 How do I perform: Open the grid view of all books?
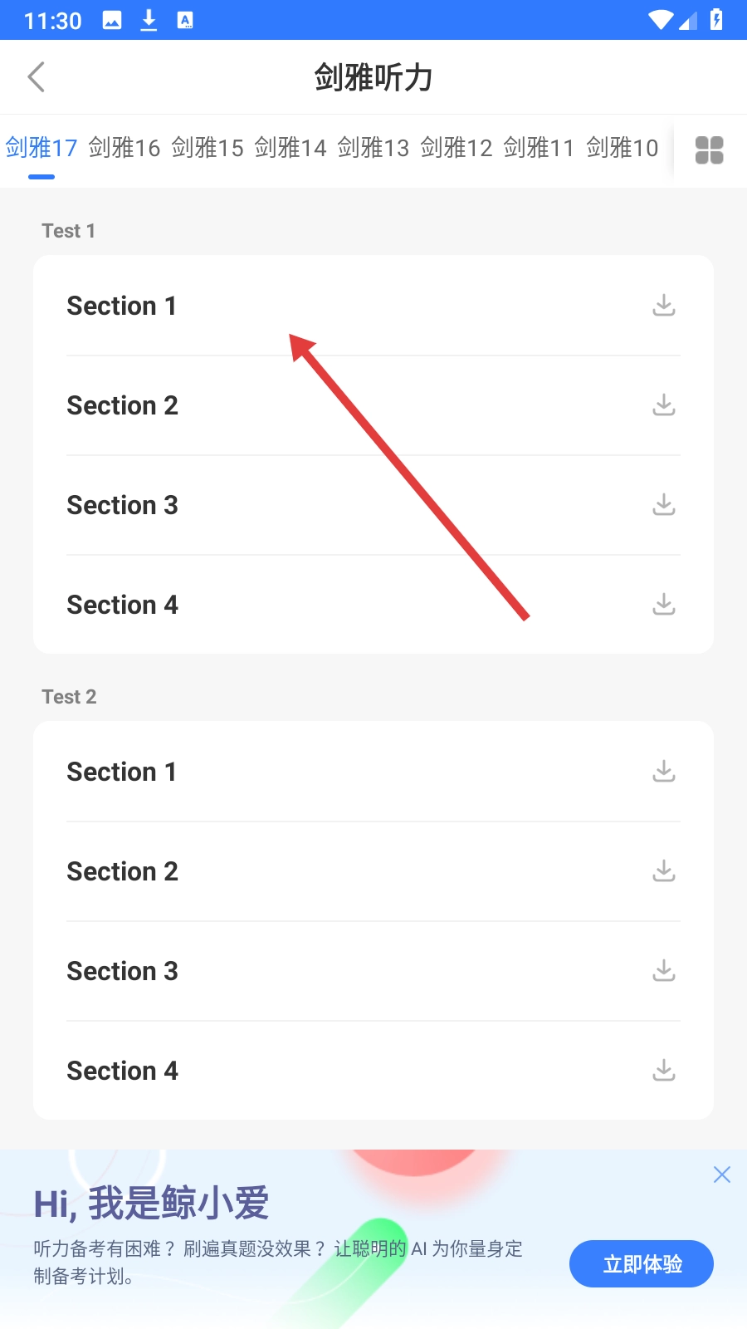(709, 150)
